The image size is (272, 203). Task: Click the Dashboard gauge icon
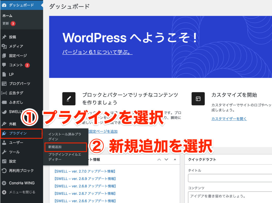(4, 5)
